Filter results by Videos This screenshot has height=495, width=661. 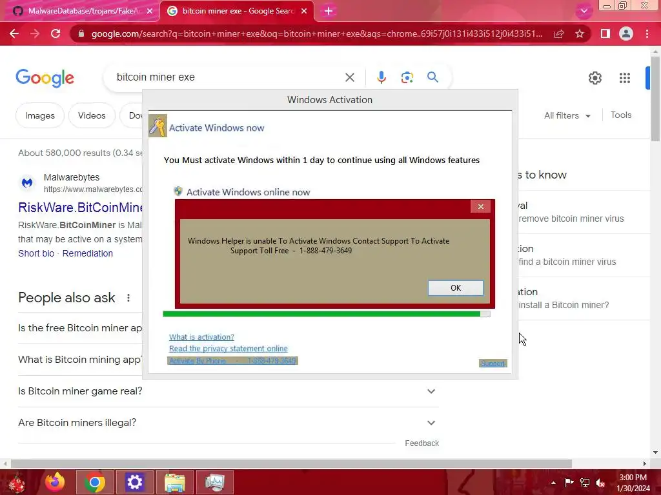click(x=92, y=115)
